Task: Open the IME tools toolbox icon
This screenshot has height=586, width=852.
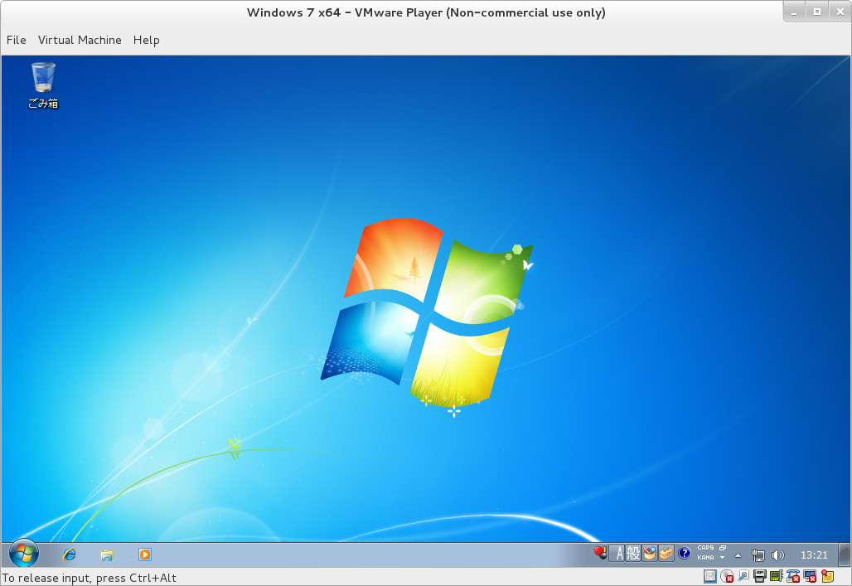Action: (x=666, y=554)
